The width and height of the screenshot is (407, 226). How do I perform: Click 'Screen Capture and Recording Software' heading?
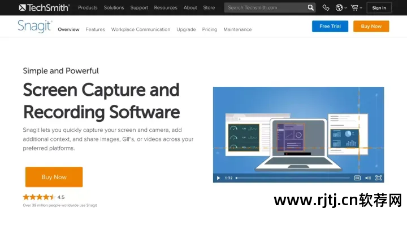click(x=101, y=101)
